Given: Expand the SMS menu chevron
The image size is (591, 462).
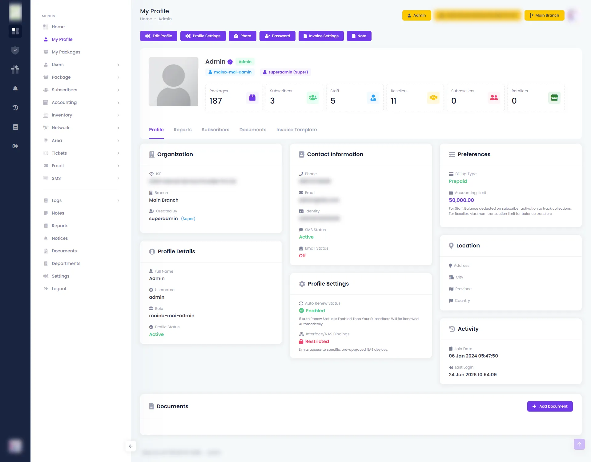Looking at the screenshot, I should [118, 179].
